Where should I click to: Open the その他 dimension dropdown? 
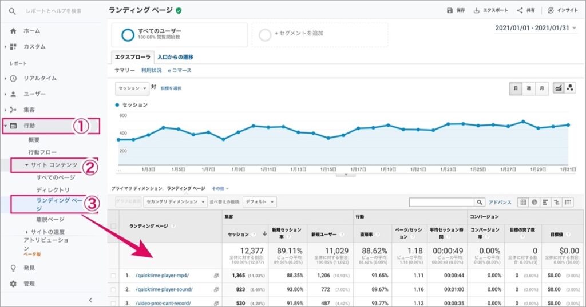(x=220, y=188)
